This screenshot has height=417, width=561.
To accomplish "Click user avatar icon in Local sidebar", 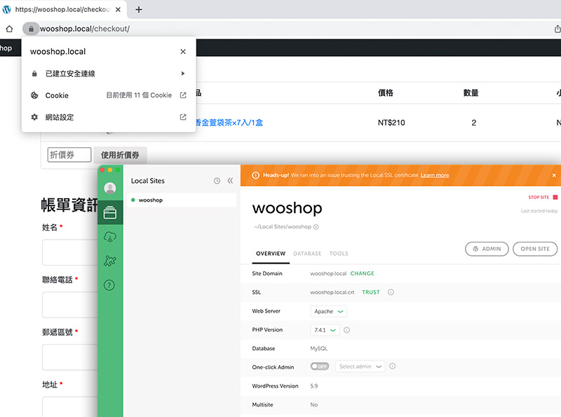I will [110, 188].
